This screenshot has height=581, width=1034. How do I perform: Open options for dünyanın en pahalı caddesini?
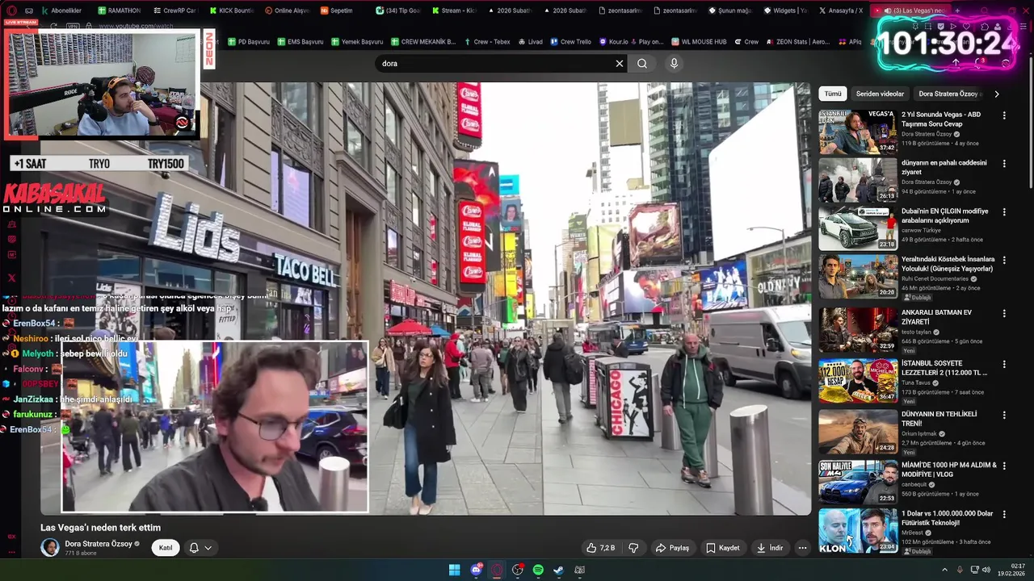pos(1004,164)
